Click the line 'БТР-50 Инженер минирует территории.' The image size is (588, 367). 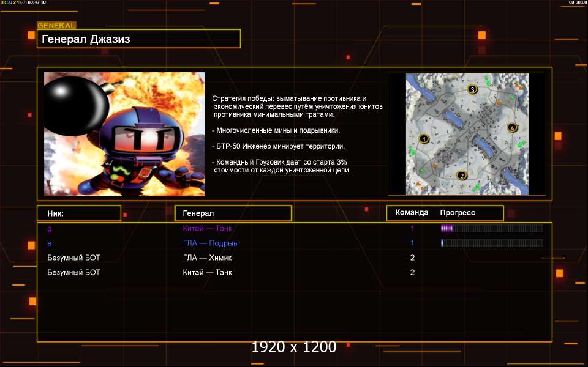278,146
